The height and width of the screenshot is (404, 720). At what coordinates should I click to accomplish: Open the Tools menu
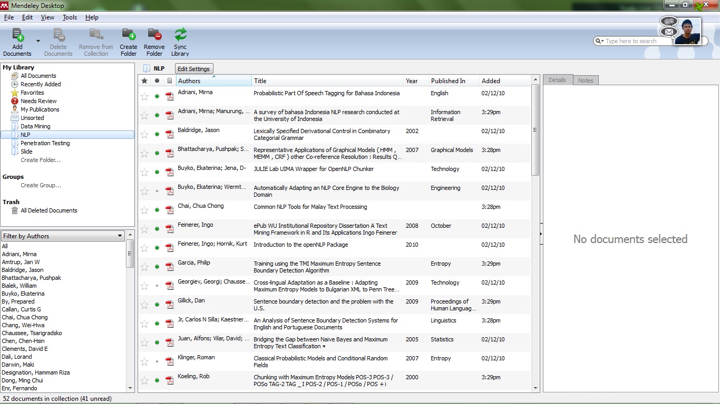(x=70, y=17)
